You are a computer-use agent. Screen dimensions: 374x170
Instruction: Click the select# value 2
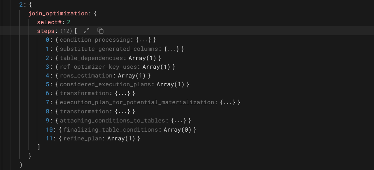coord(68,22)
